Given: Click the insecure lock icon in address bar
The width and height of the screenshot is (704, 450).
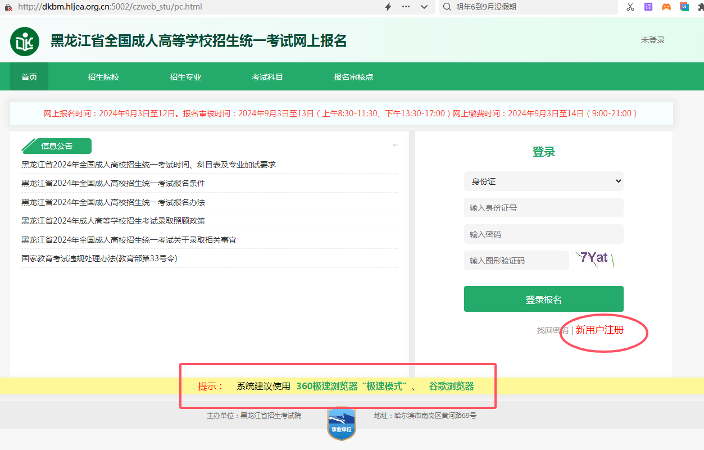Looking at the screenshot, I should pyautogui.click(x=8, y=7).
